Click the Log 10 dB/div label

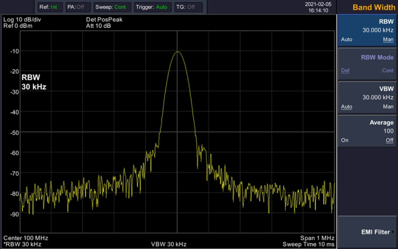click(22, 19)
